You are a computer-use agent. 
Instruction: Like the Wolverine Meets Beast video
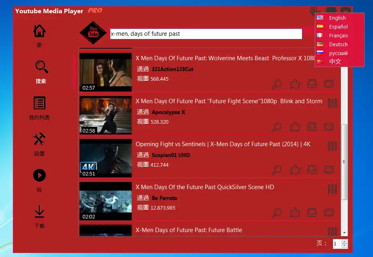(x=295, y=84)
